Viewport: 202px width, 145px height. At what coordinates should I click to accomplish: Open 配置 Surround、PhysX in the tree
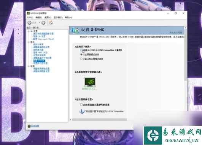pos(43,39)
